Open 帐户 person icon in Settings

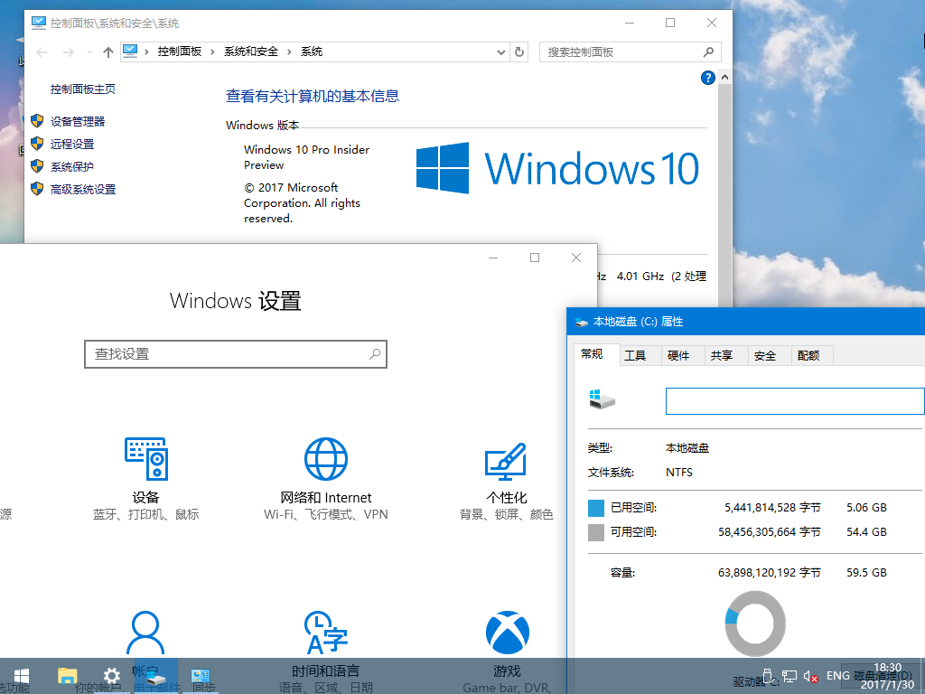(x=145, y=633)
